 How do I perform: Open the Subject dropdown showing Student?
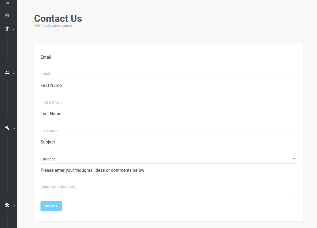[168, 159]
